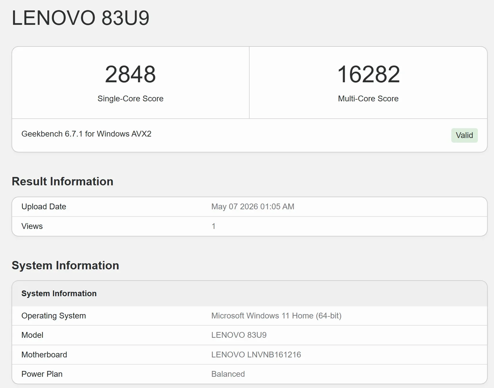Select the Power Plan value Balanced
This screenshot has height=388, width=494.
(x=228, y=374)
